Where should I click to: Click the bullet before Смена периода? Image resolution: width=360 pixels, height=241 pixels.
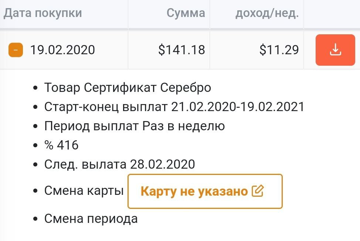(35, 219)
